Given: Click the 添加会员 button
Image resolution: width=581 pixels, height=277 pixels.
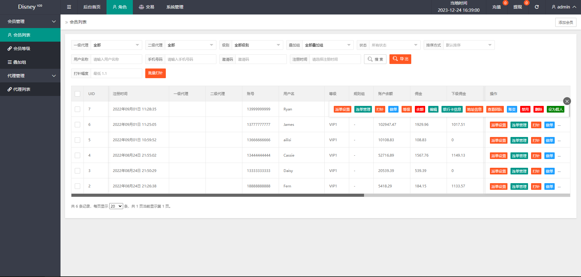Looking at the screenshot, I should [x=565, y=22].
